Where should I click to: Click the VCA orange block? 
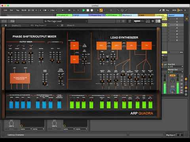(146, 46)
